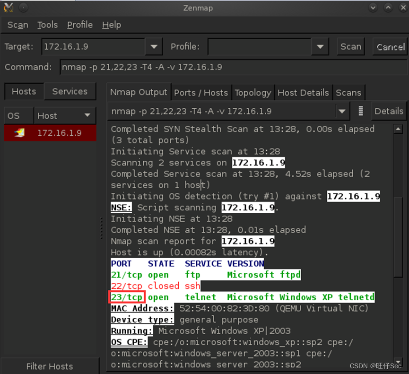The height and width of the screenshot is (374, 409).
Task: Switch to the Host Details tab
Action: tap(303, 93)
